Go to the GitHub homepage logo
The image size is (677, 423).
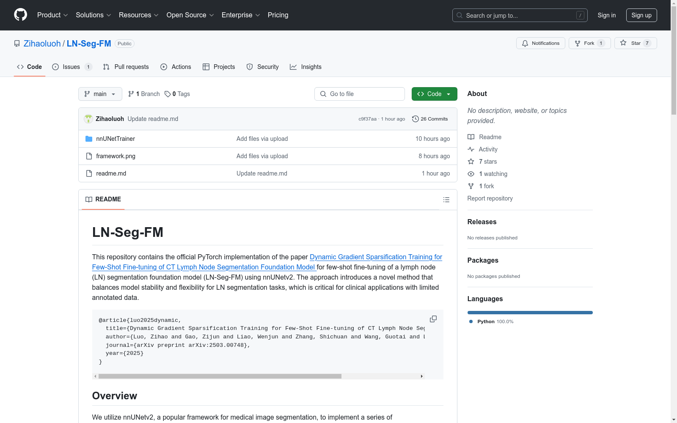point(20,15)
